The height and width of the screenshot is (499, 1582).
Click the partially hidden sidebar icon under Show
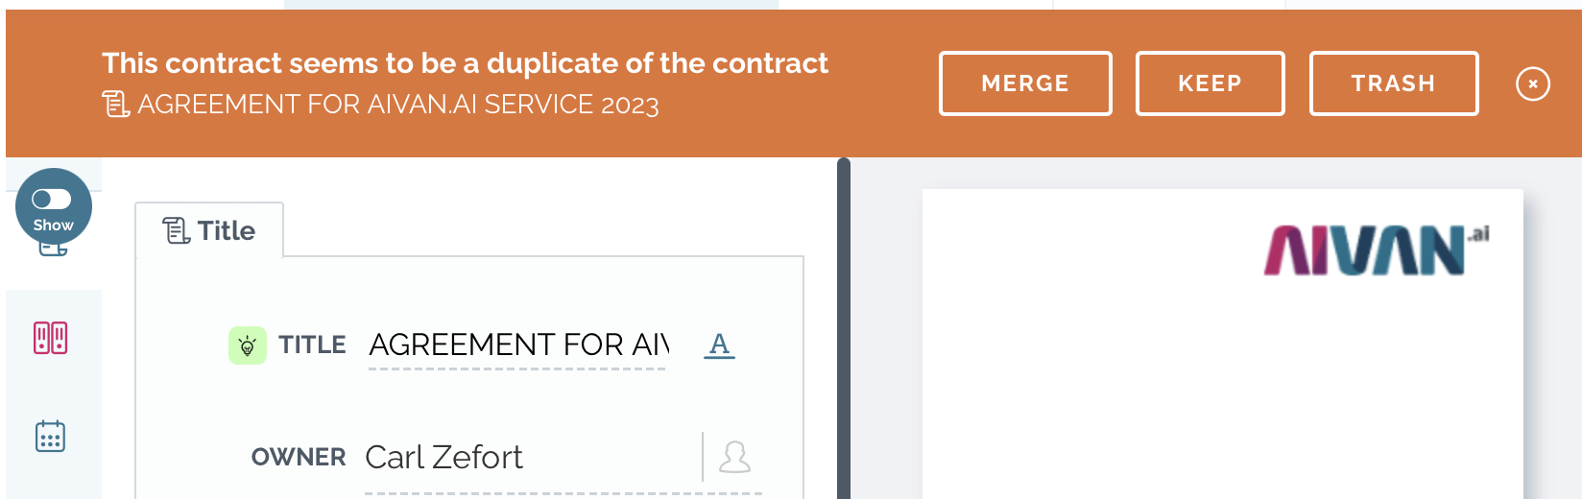pos(53,249)
